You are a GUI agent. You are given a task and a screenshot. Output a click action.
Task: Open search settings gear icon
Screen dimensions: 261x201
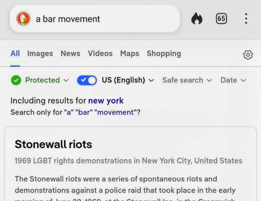click(x=248, y=54)
